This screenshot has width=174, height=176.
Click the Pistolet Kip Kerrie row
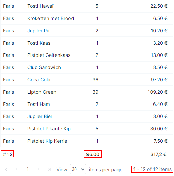coord(87,141)
